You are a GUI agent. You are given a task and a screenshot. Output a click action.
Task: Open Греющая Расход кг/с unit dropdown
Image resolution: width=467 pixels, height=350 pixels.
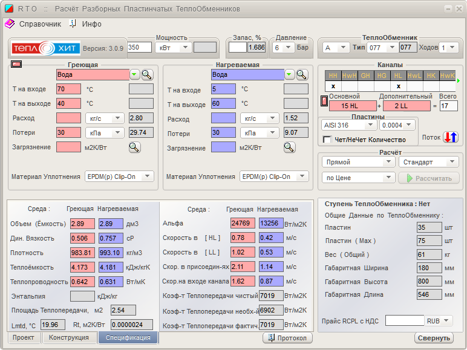tap(105, 118)
